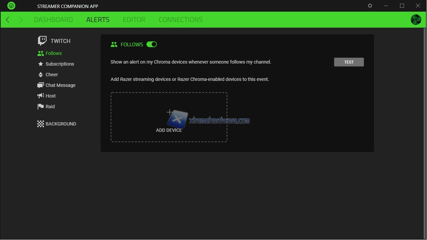The width and height of the screenshot is (427, 240).
Task: Select Subscriptions in the sidebar
Action: [x=60, y=64]
